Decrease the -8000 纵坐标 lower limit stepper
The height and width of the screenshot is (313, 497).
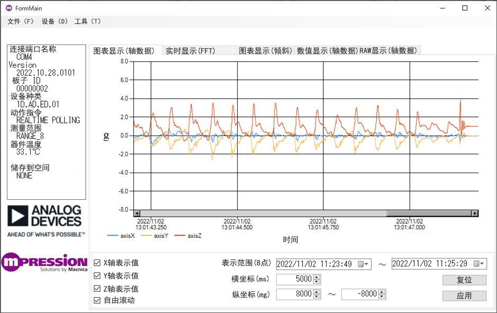coord(382,297)
